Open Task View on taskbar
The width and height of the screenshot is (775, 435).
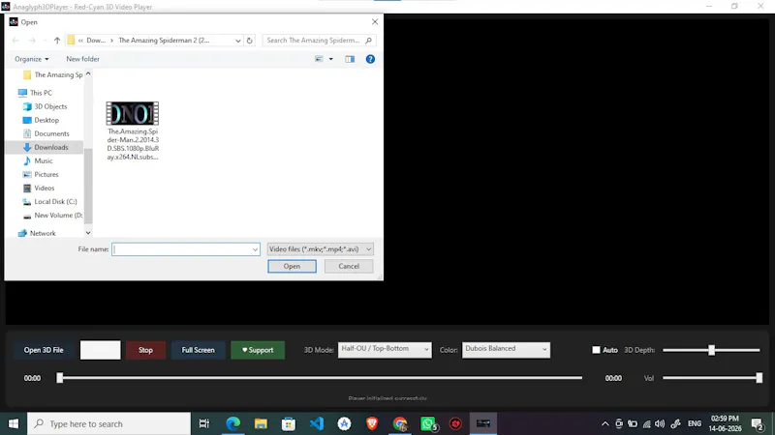(x=204, y=423)
